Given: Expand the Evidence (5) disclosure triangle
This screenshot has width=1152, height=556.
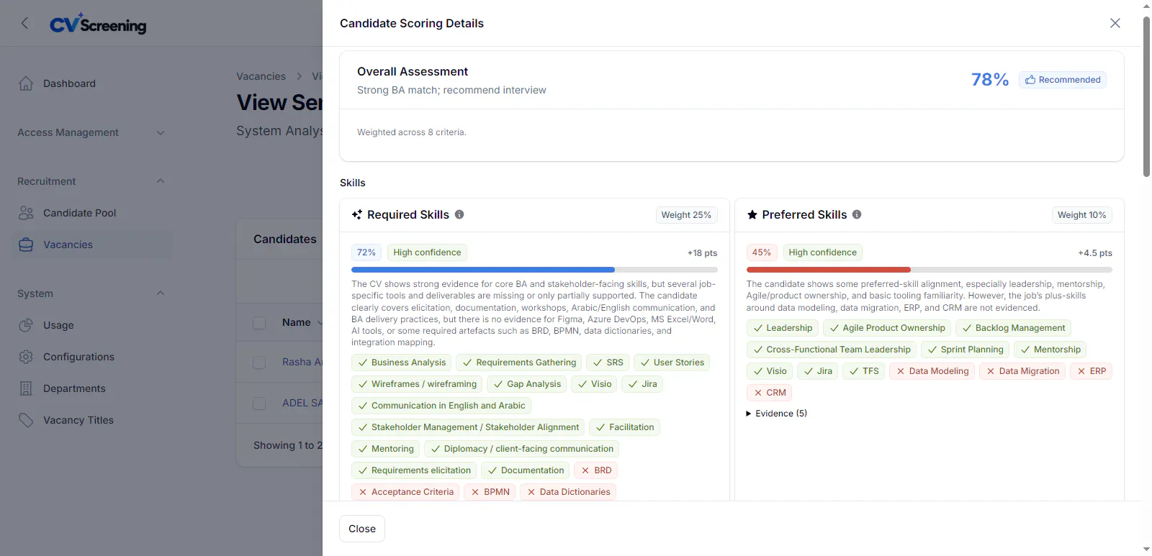Looking at the screenshot, I should (x=749, y=414).
